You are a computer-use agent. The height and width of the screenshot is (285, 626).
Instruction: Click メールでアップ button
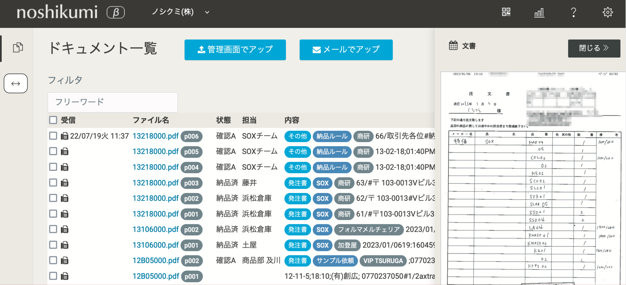(346, 50)
